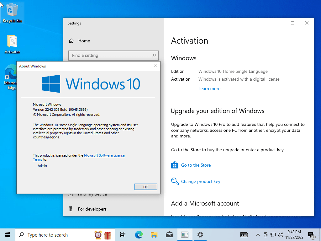This screenshot has height=241, width=321.
Task: Open Task View from taskbar
Action: coord(123,235)
